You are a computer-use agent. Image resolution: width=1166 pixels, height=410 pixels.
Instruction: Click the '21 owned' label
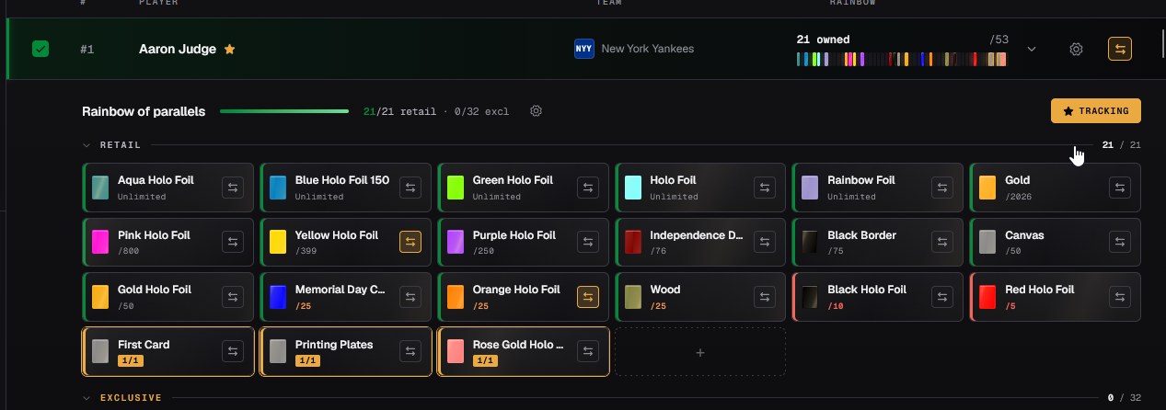coord(823,40)
